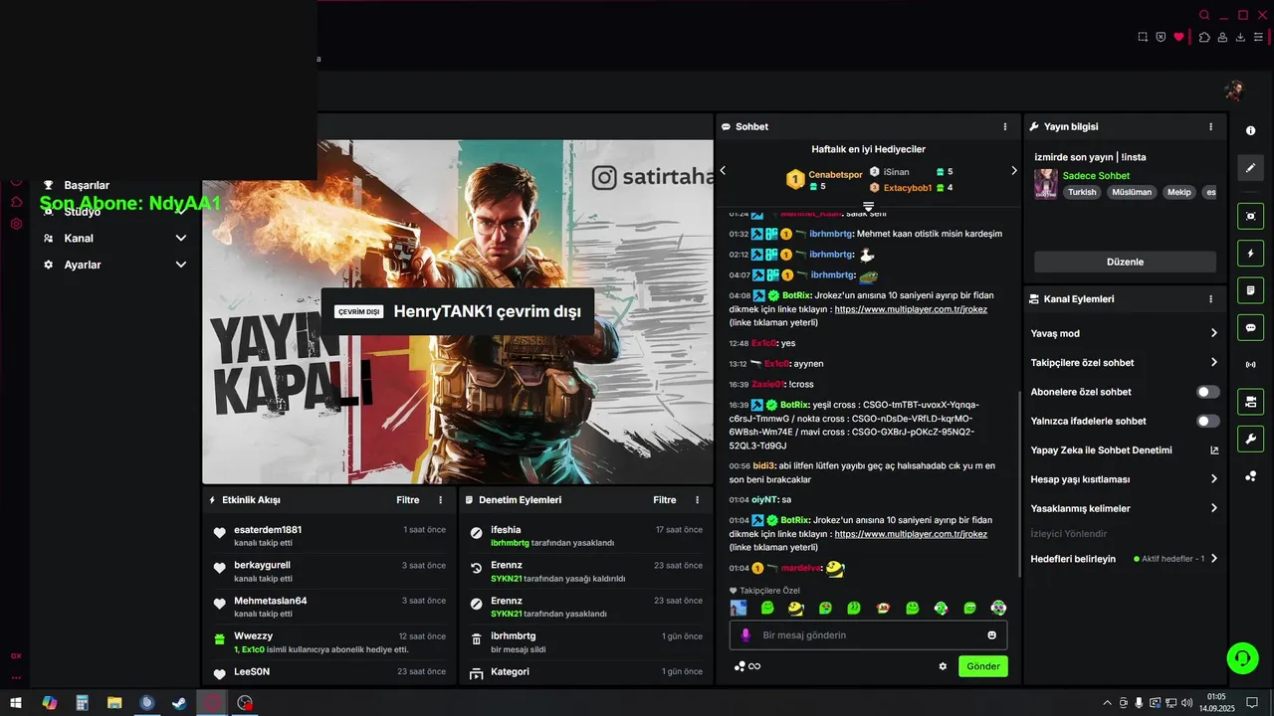Click the red heart bookmark icon in the browser toolbar
1274x716 pixels.
coord(1179,37)
